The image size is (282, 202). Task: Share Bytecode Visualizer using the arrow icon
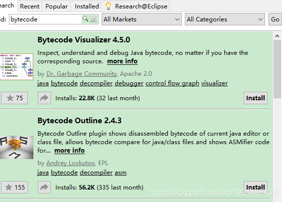[44, 98]
